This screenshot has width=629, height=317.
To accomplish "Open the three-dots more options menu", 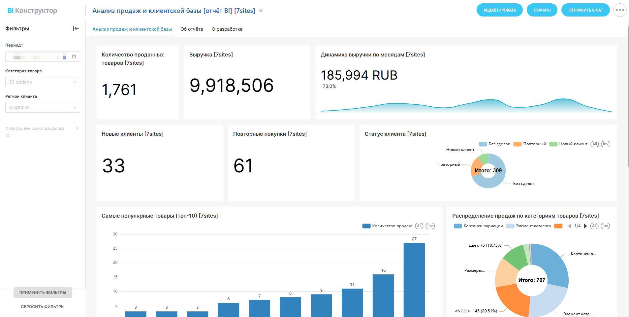I will [x=619, y=10].
